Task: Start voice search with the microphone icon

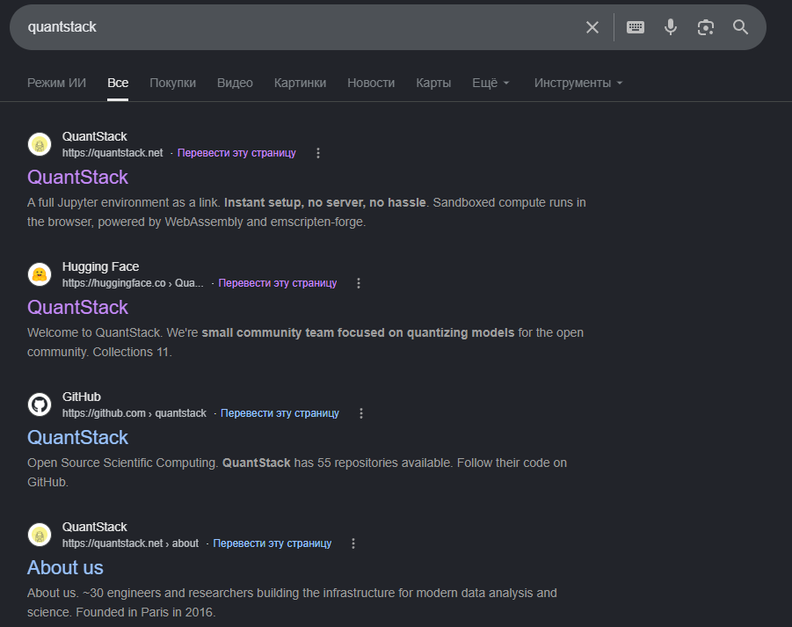Action: click(671, 27)
